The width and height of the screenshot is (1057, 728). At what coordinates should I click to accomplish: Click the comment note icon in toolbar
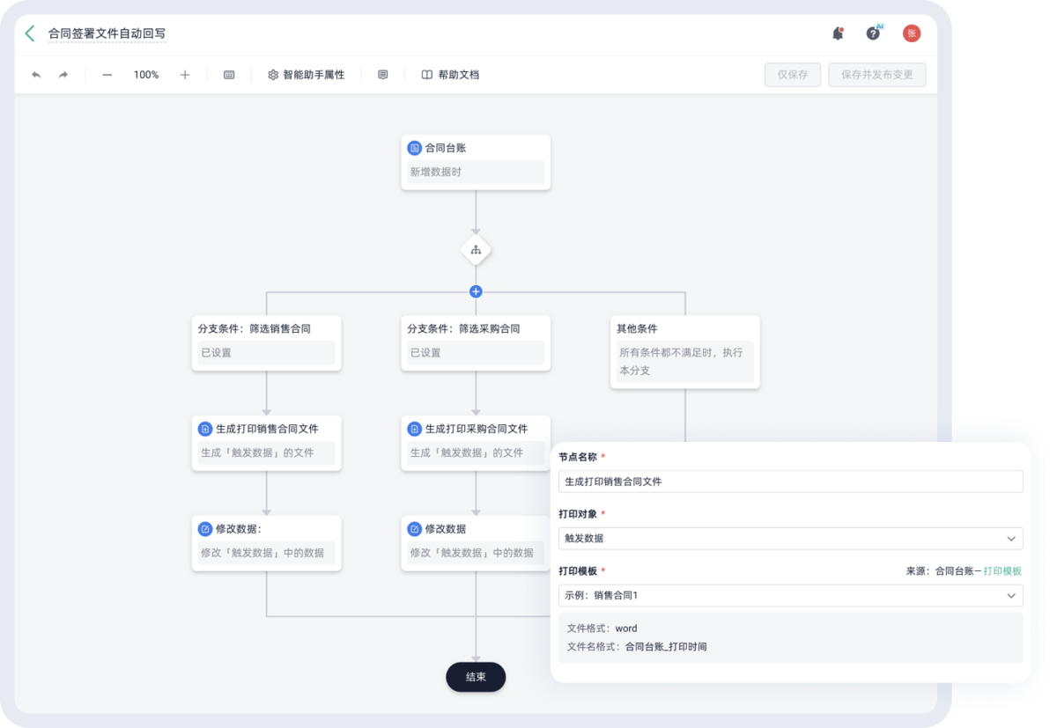[x=383, y=75]
